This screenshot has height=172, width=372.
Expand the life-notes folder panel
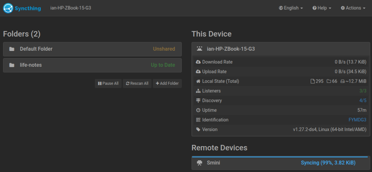(92, 65)
